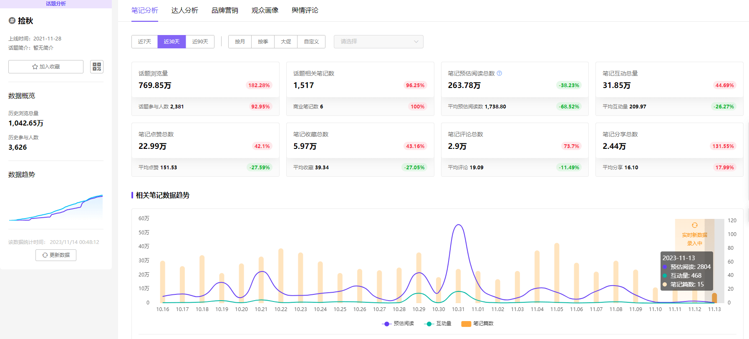The image size is (749, 339).
Task: Click the 话题浏览量 value 769.85万
Action: coord(155,85)
